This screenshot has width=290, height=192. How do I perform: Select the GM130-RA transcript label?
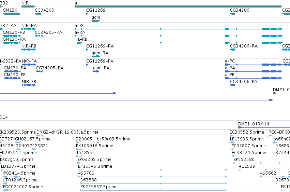click(14, 39)
